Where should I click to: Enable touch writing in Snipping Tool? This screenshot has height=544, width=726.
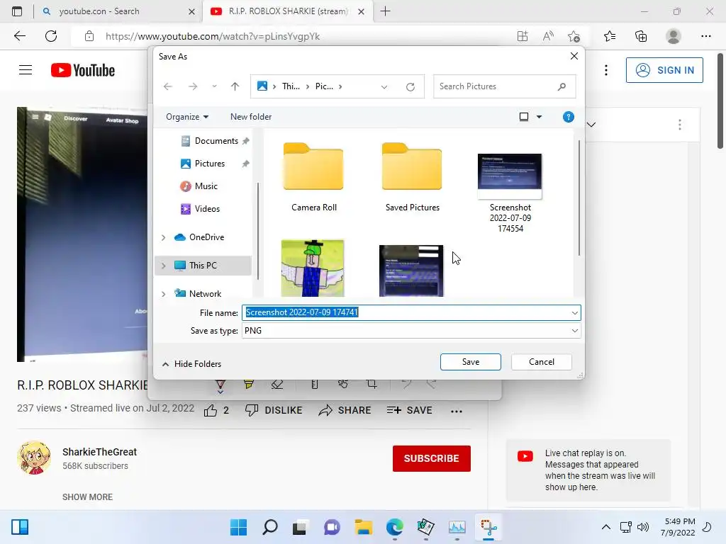click(x=342, y=384)
